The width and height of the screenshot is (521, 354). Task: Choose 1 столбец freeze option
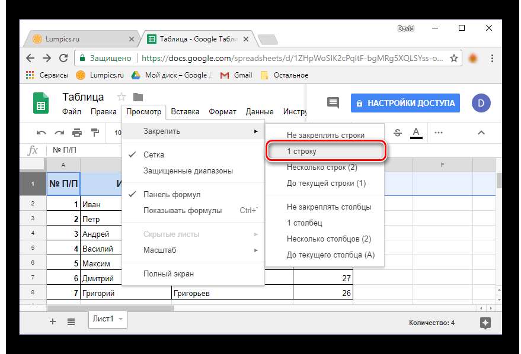pyautogui.click(x=325, y=223)
